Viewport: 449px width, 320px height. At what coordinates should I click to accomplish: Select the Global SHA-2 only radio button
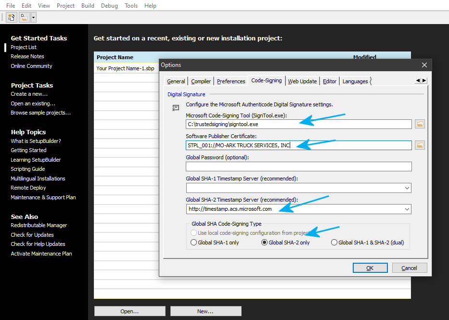coord(264,242)
